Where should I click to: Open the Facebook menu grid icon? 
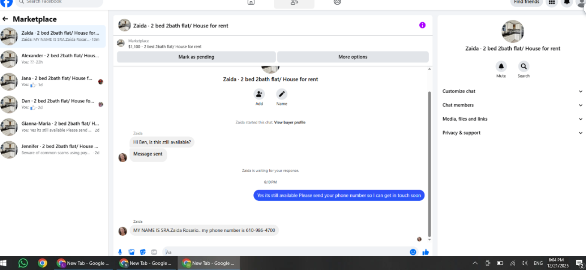click(552, 3)
